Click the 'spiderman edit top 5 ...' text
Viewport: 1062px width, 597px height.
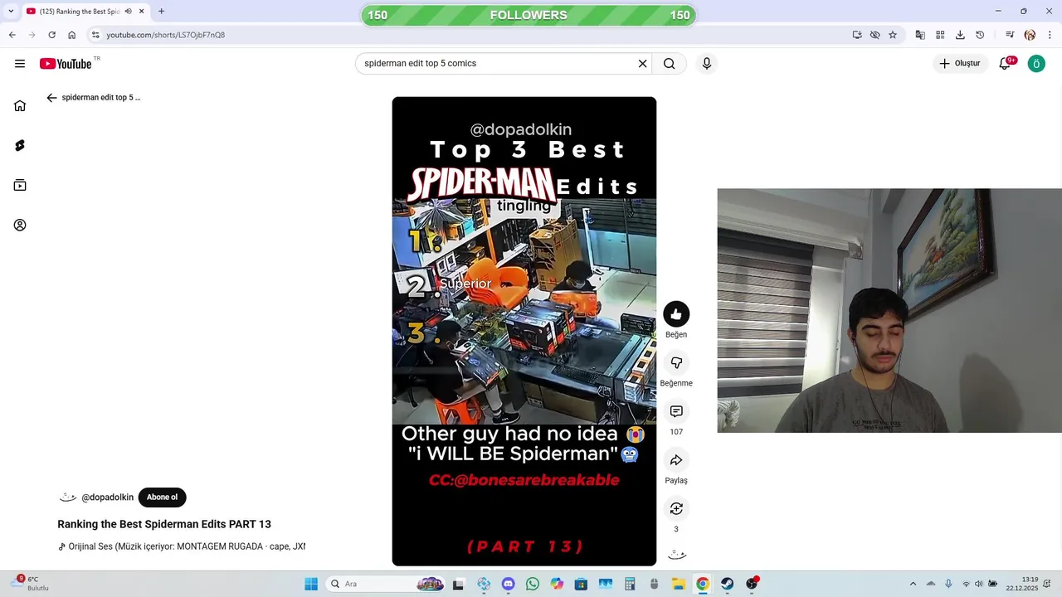tap(101, 98)
